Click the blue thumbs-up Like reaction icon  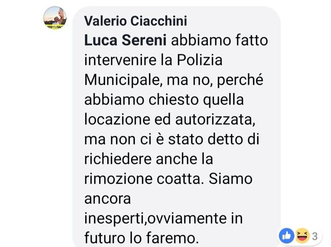pyautogui.click(x=286, y=236)
